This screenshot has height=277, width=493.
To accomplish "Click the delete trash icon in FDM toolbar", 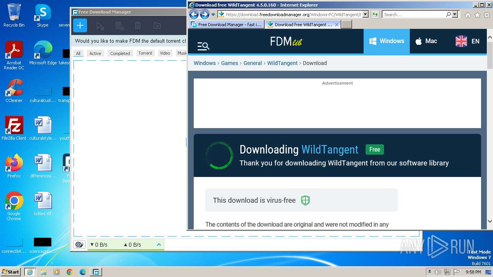I will point(138,26).
